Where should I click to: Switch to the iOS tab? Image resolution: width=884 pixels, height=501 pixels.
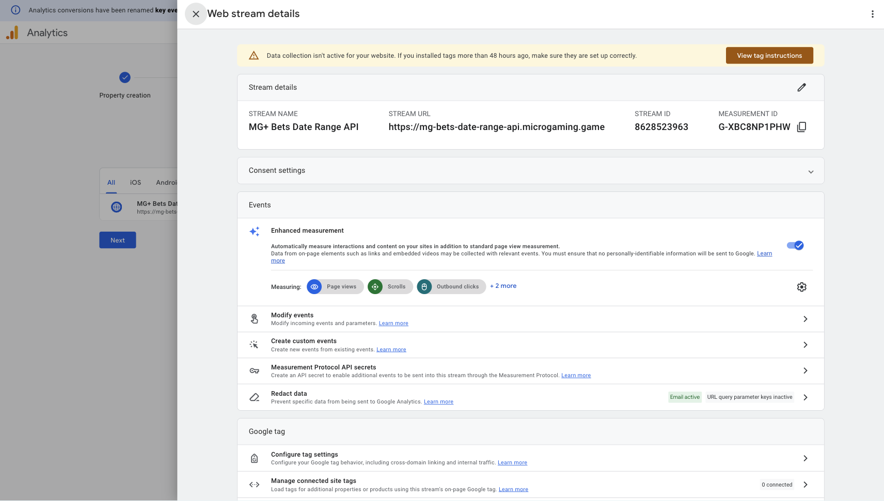click(x=135, y=183)
